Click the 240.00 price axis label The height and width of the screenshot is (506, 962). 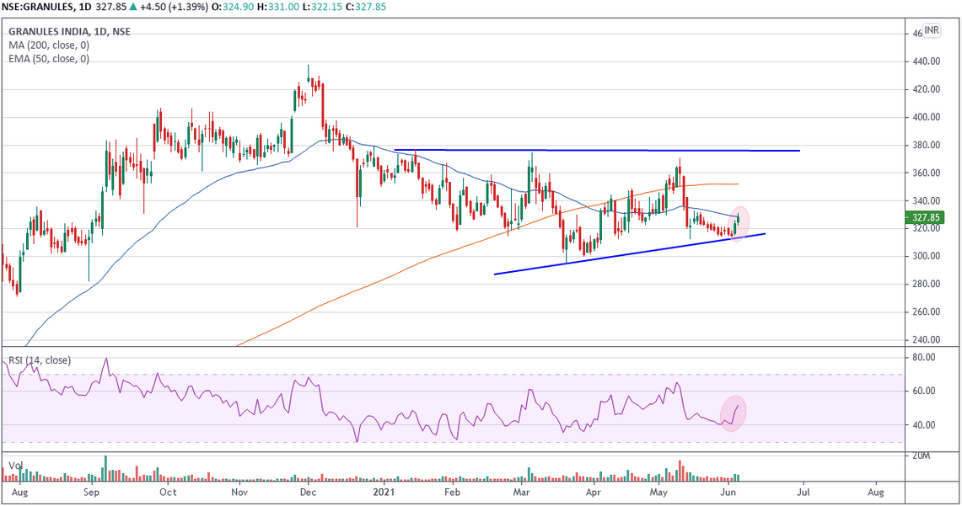tap(926, 340)
